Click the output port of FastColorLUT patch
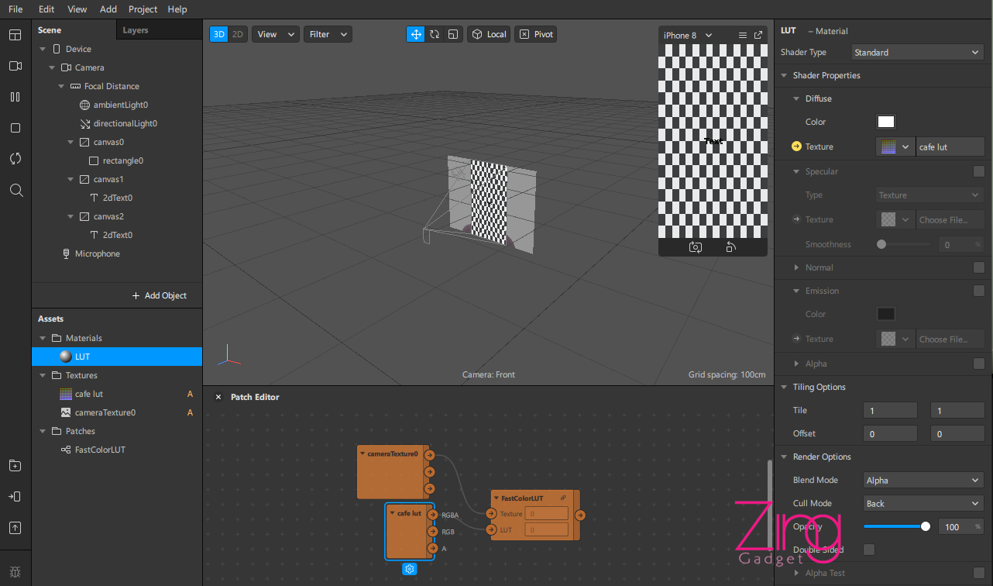993x586 pixels. coord(580,515)
